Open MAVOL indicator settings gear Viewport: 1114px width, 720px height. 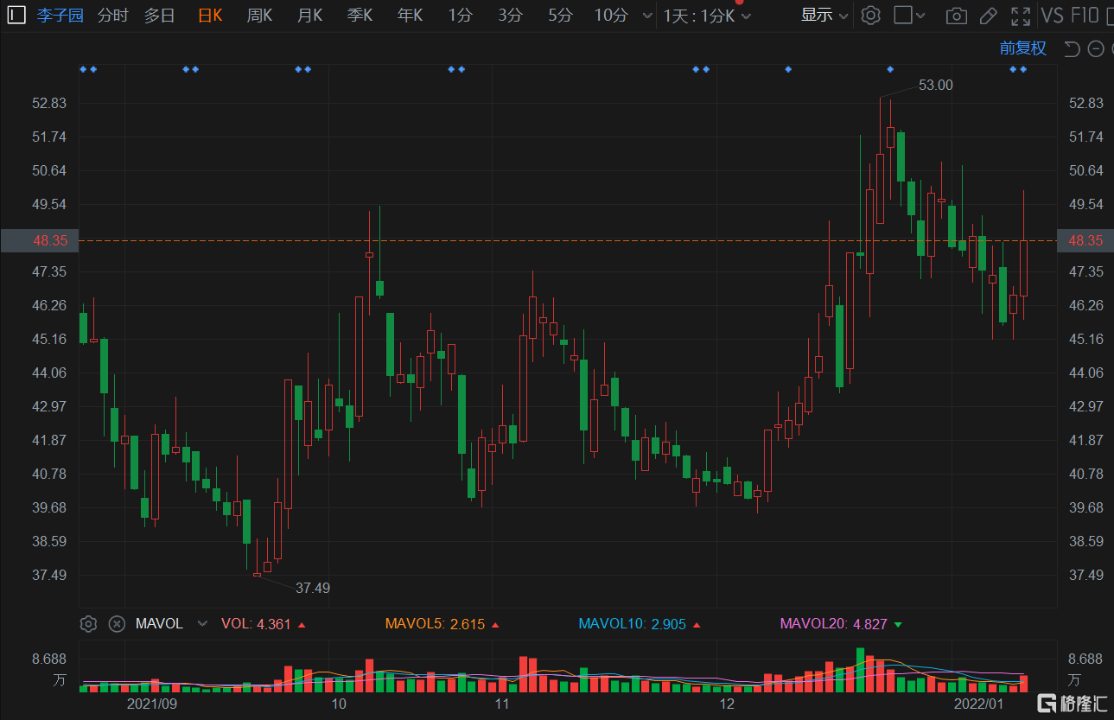87,623
